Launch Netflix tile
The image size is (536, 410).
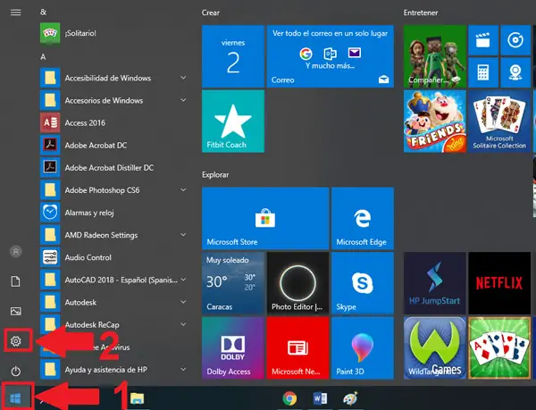(x=498, y=283)
